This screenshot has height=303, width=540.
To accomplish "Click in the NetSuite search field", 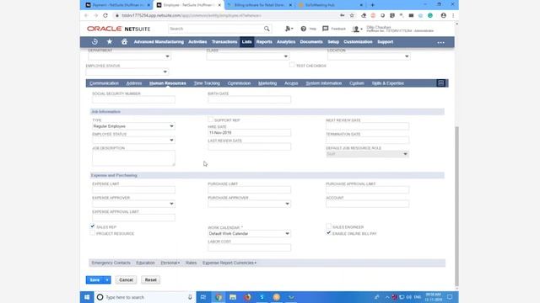I will coord(216,29).
